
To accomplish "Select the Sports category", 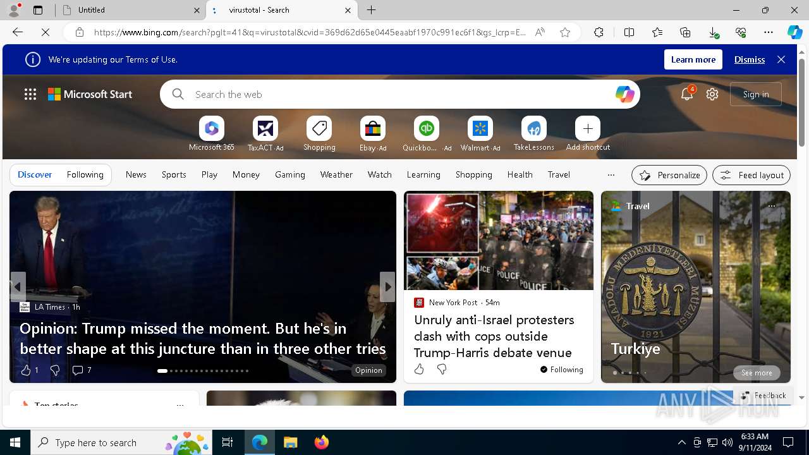I will (174, 174).
